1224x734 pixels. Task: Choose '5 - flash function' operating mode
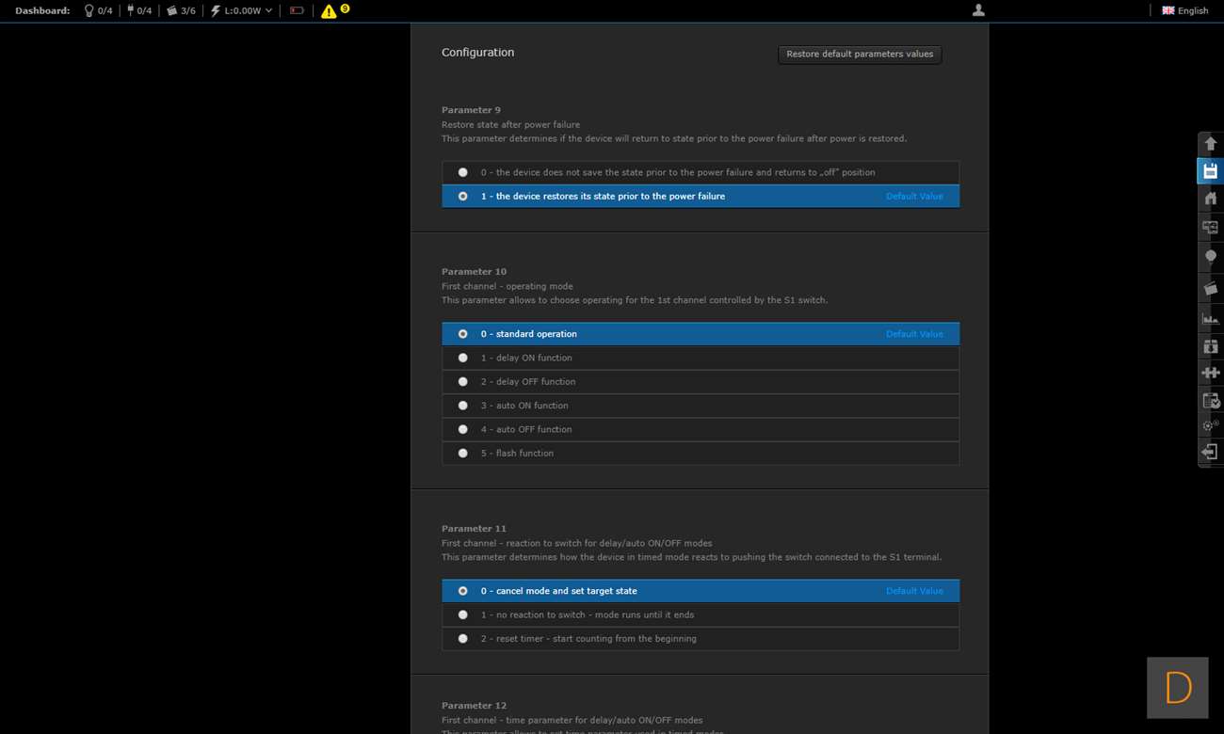(x=462, y=453)
